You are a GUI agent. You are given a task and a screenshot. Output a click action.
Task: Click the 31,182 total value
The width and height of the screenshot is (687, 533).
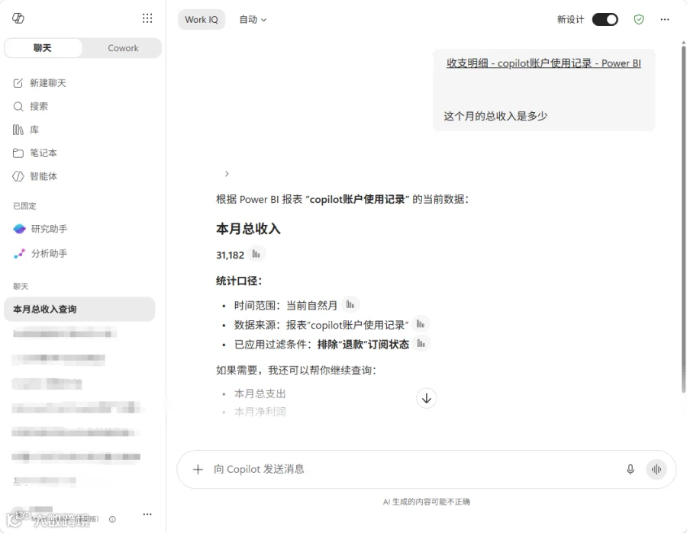pos(230,255)
